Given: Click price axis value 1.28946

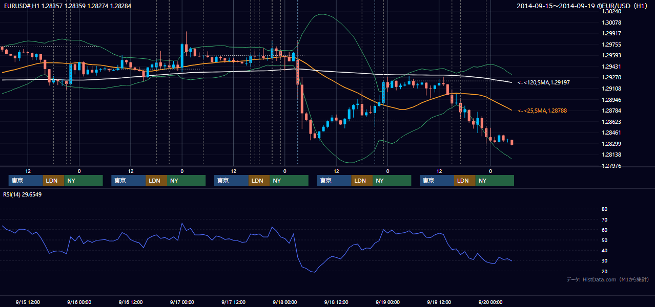Looking at the screenshot, I should point(611,100).
